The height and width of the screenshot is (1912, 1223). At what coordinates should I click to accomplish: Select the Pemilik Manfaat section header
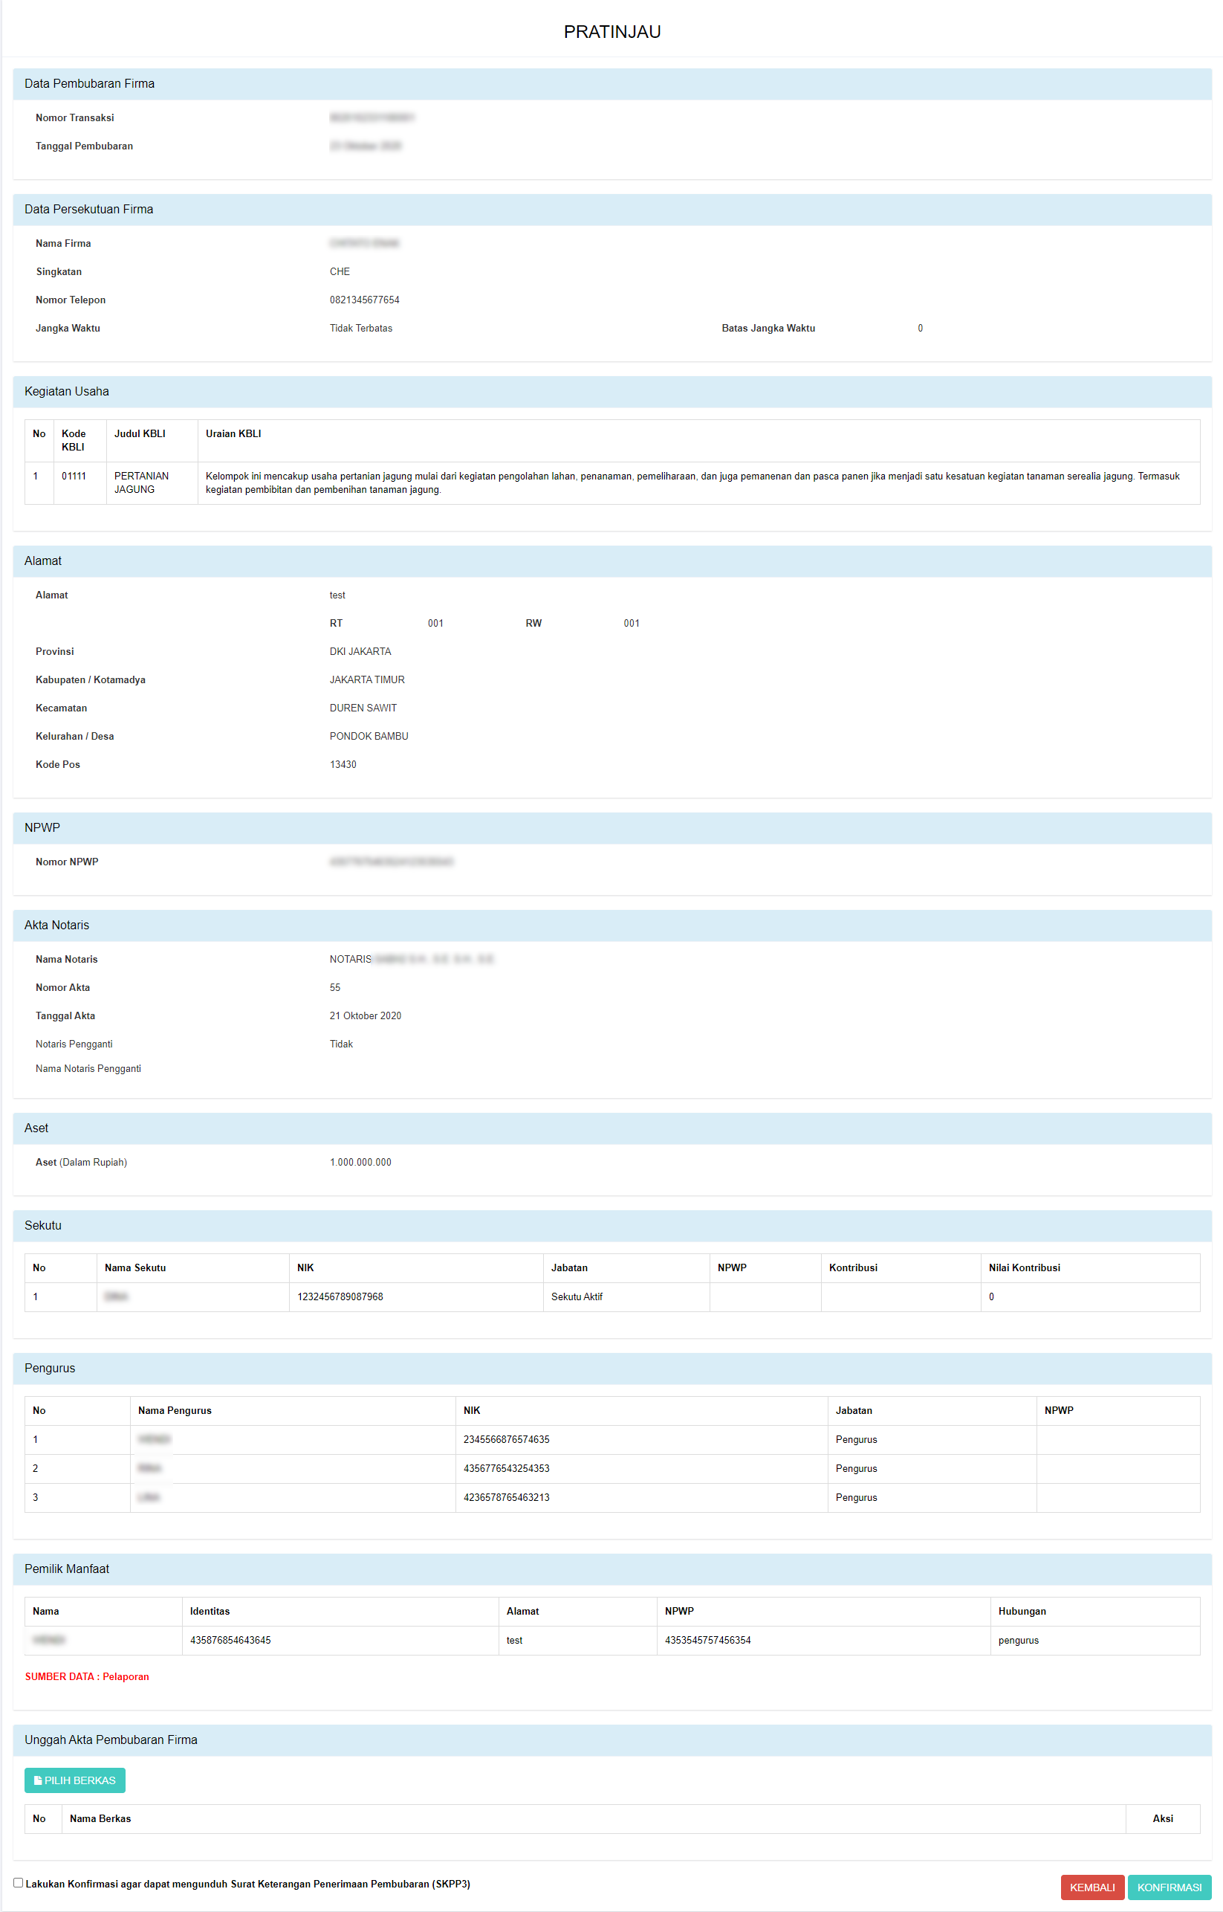click(67, 1569)
